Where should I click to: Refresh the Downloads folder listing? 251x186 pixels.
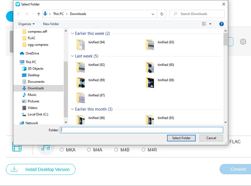162,14
